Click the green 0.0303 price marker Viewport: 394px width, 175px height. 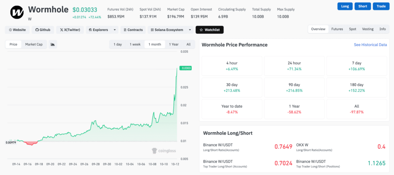click(x=186, y=68)
